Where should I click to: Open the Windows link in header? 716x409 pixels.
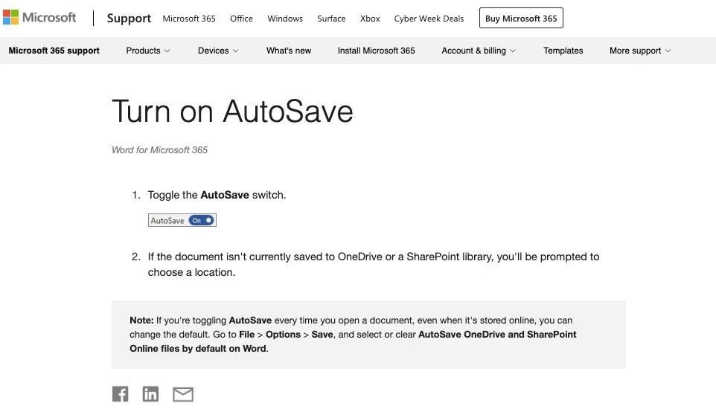(285, 19)
